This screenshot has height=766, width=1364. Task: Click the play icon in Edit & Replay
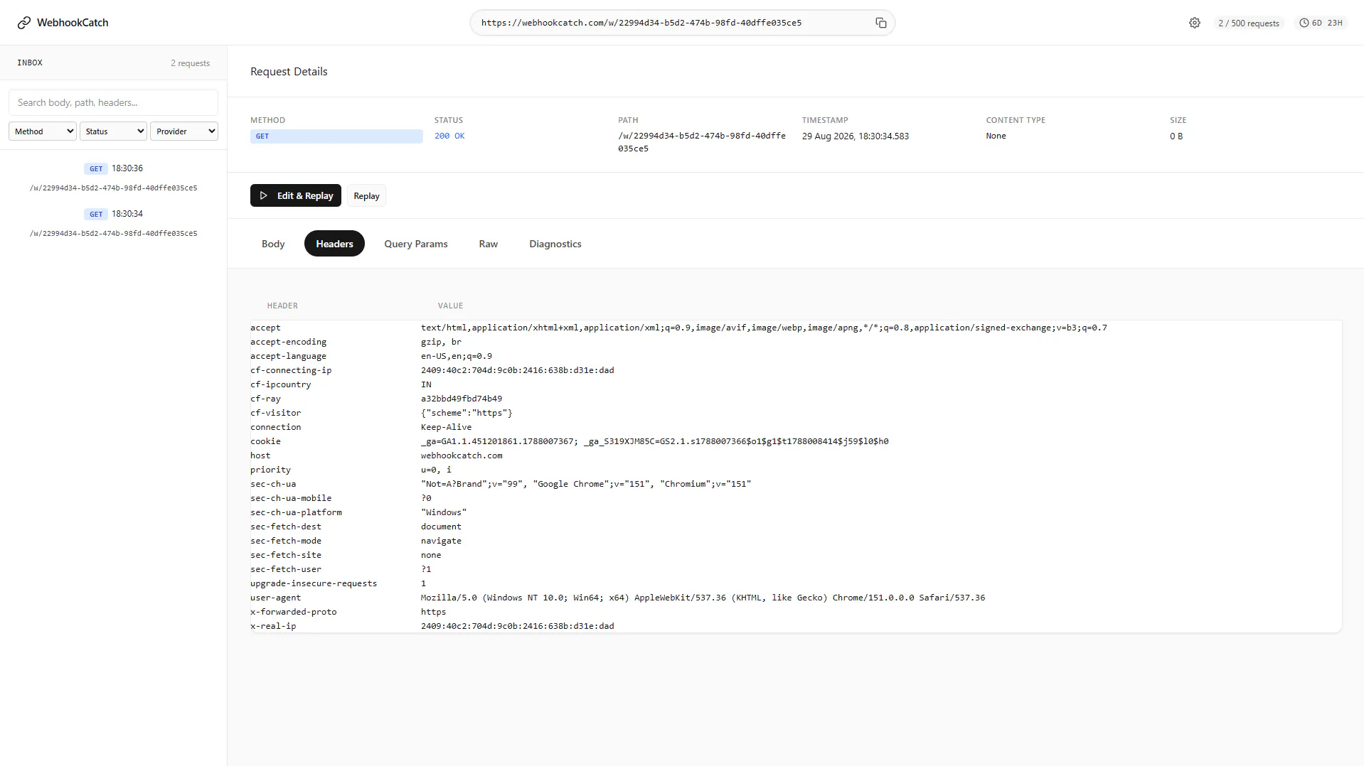point(264,195)
